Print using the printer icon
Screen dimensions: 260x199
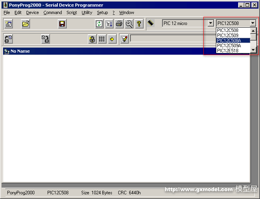pos(119,24)
